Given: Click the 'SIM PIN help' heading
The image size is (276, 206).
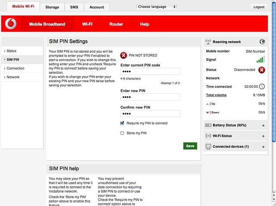Looking at the screenshot, I should tap(64, 168).
